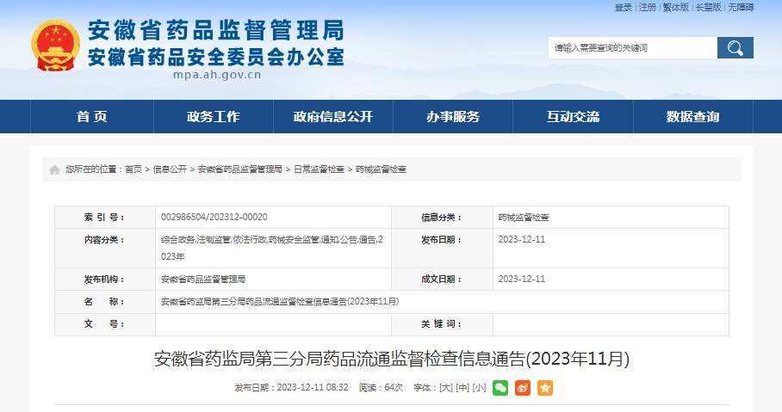Click the orange star favorite icon
The image size is (782, 412).
click(x=545, y=388)
